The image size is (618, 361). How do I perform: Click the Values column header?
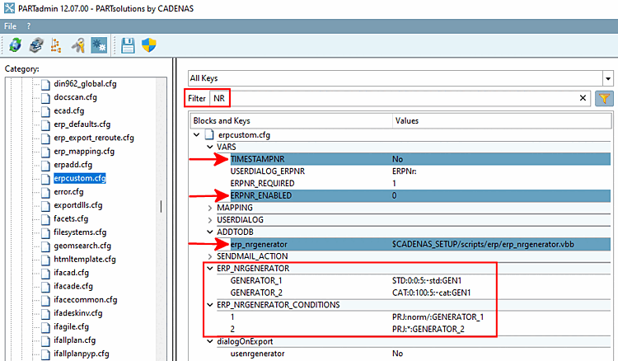tap(407, 120)
